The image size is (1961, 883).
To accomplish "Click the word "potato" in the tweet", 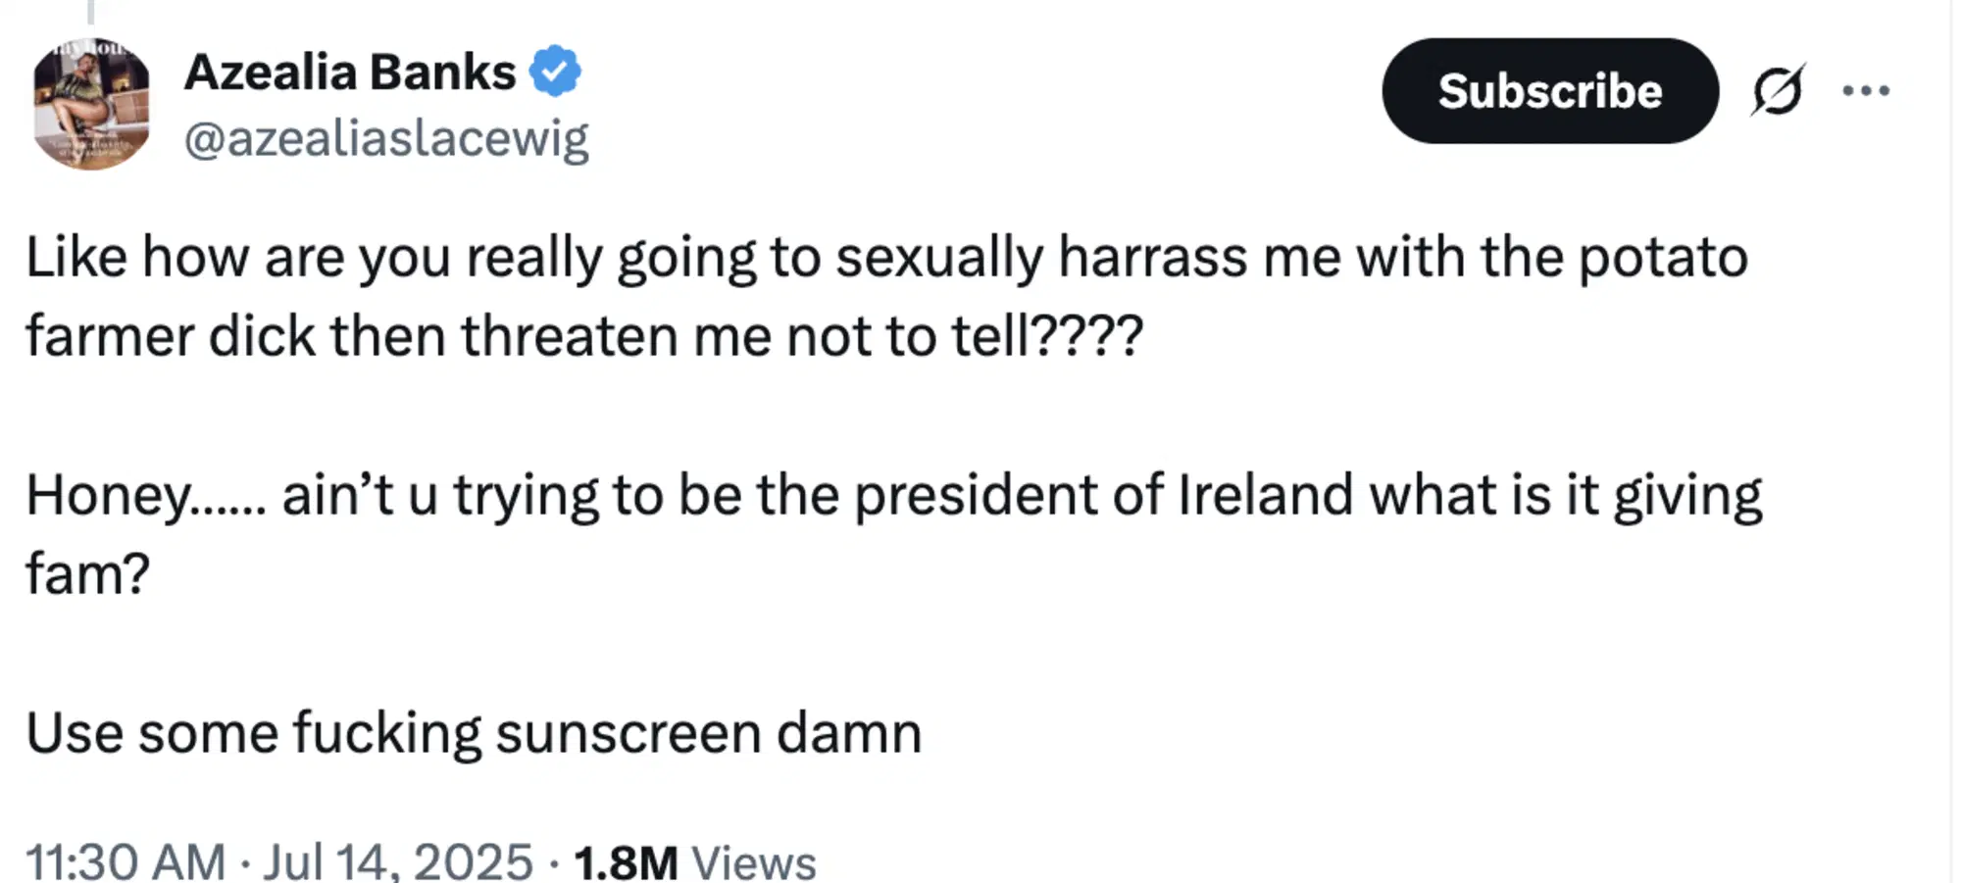I will (x=1662, y=258).
